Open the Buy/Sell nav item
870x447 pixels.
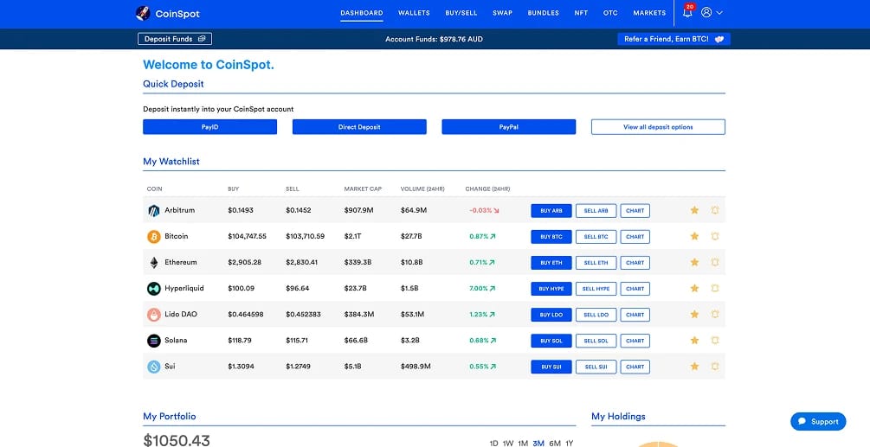coord(461,13)
